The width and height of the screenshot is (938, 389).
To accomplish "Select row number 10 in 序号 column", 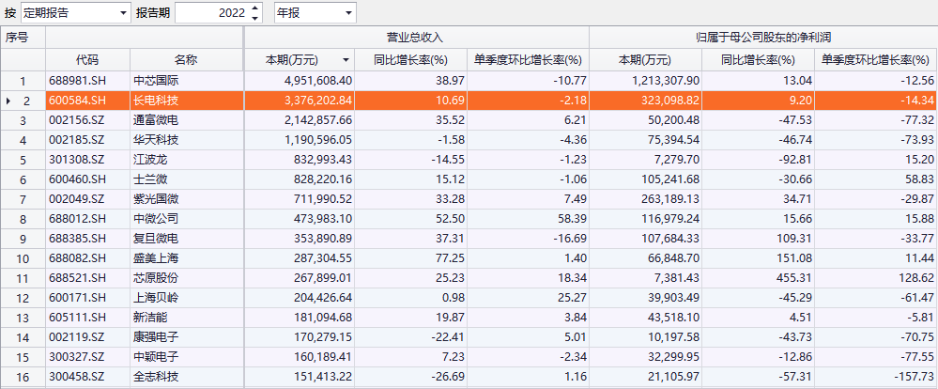I will click(x=23, y=258).
